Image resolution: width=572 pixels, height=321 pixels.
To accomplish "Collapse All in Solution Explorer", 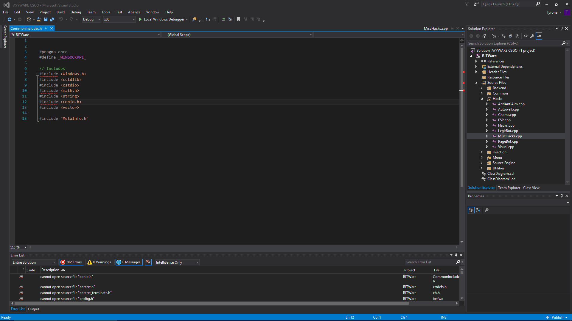I will coord(510,36).
